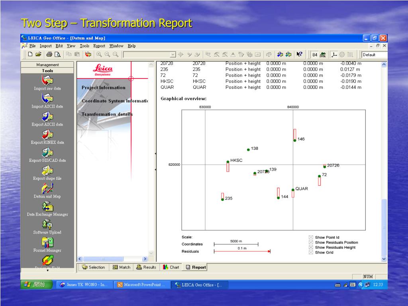Click the Management panel header button

47,65
